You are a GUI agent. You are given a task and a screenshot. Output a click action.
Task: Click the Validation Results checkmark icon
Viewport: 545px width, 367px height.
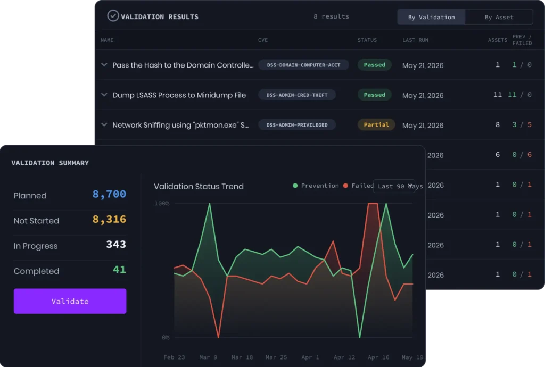[x=113, y=16]
